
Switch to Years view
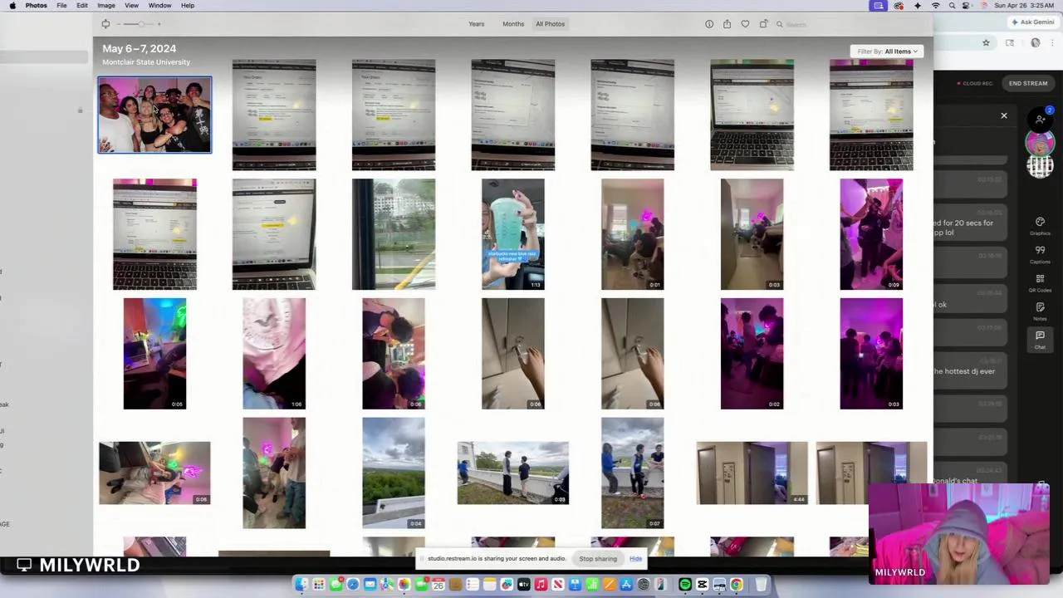click(x=476, y=24)
